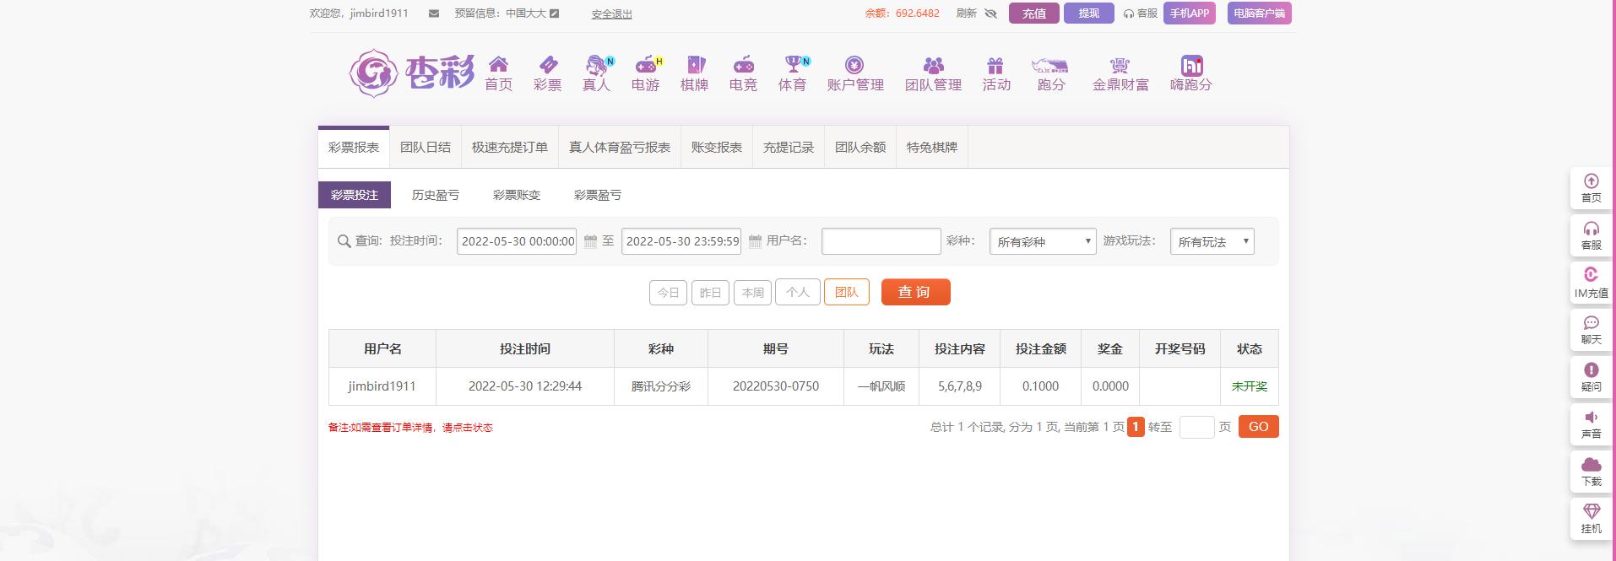
Task: Toggle balance visibility eye icon
Action: (x=991, y=13)
